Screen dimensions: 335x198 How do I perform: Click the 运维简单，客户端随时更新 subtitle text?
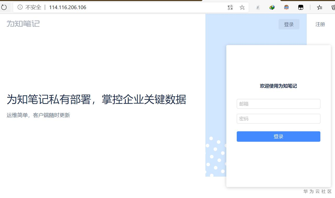pyautogui.click(x=38, y=115)
